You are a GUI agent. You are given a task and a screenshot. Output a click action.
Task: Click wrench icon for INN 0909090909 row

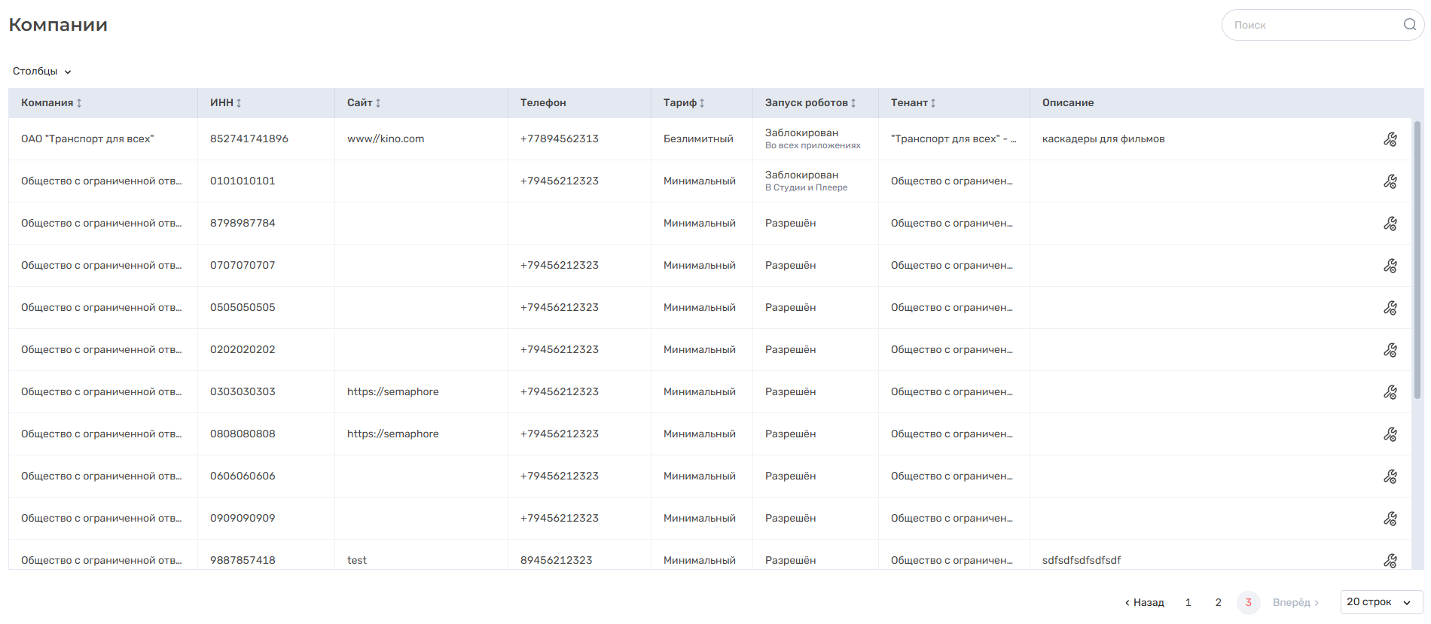(1390, 519)
